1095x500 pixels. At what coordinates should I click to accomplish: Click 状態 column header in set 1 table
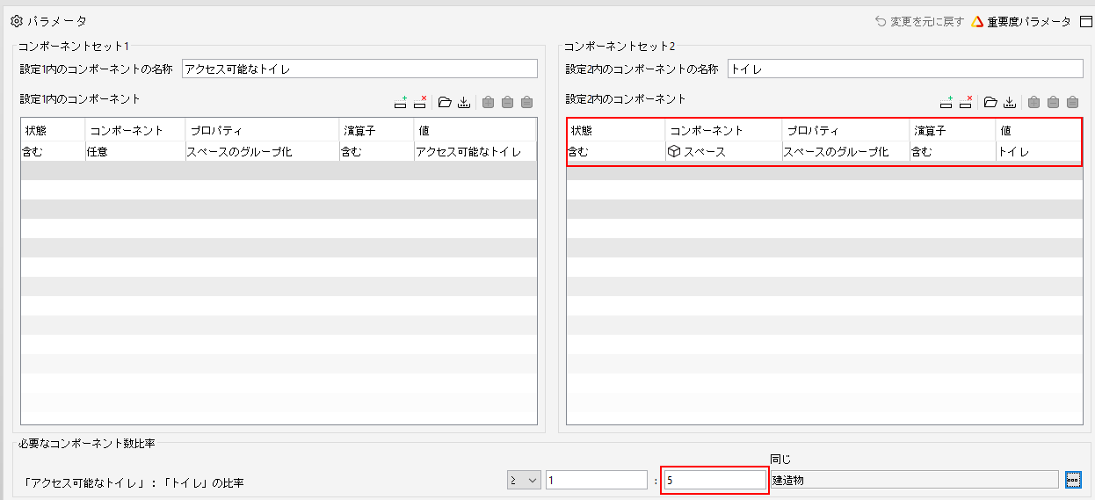click(53, 130)
